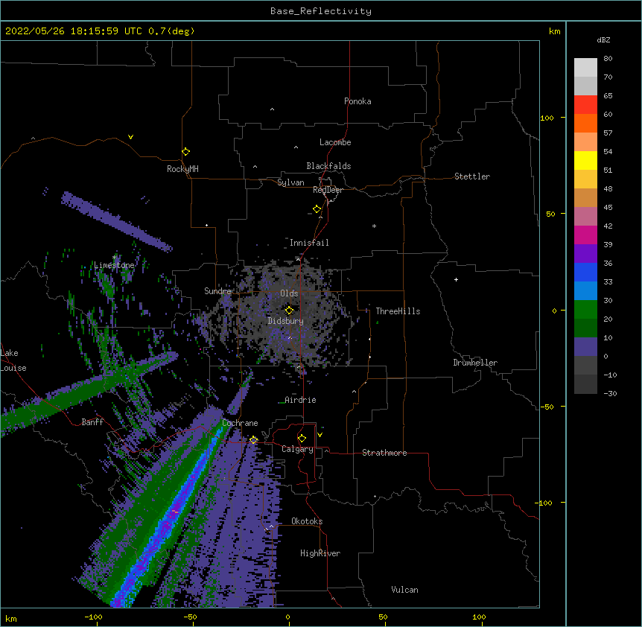Click the yellow V marker northwest of RockyMH

(x=130, y=137)
